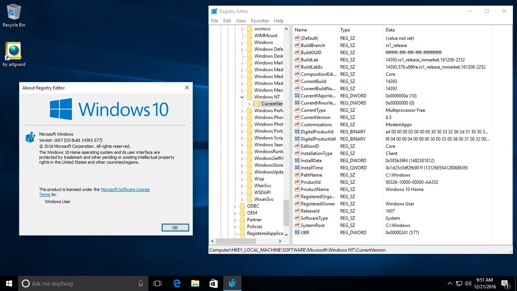This screenshot has width=517, height=291.
Task: Click the OEM folder icon in tree
Action: coord(242,213)
